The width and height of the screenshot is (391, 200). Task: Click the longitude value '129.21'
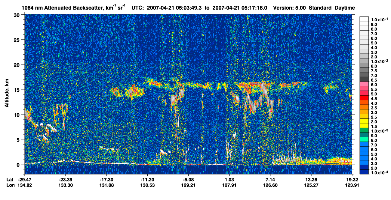188,185
